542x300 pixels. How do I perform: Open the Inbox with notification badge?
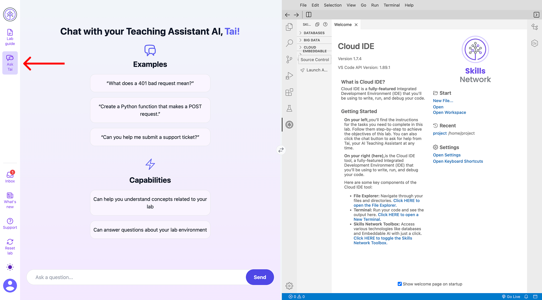click(10, 177)
